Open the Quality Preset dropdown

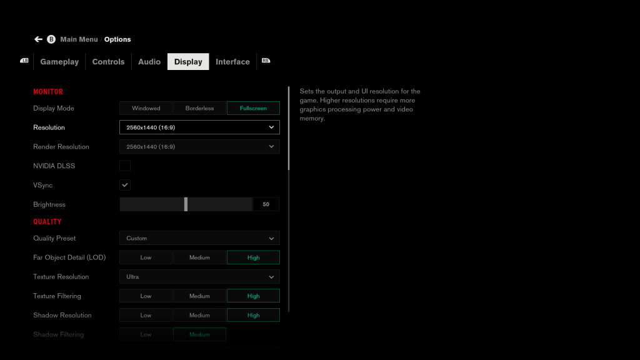point(199,238)
